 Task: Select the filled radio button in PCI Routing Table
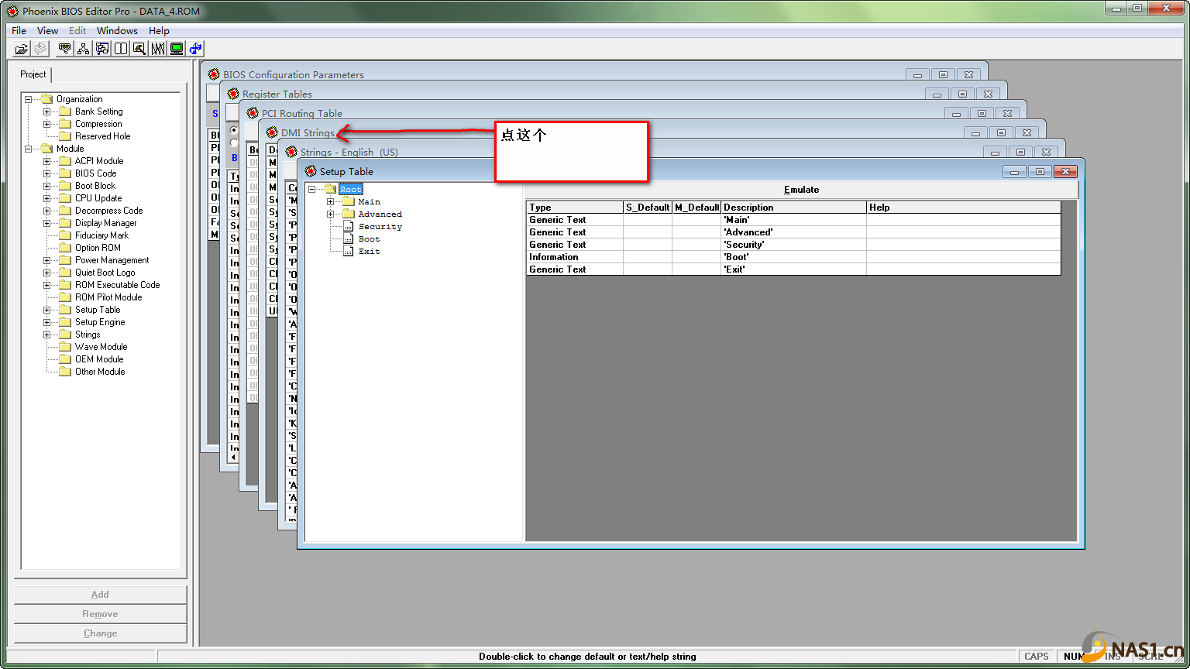tap(234, 130)
